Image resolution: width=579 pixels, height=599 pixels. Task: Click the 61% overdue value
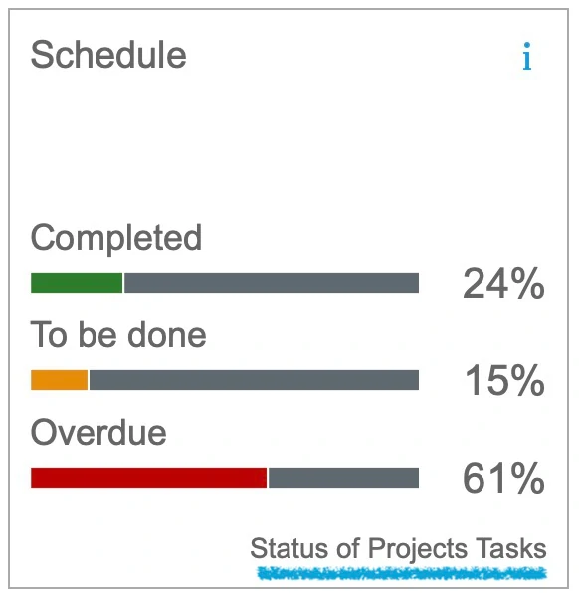[503, 478]
